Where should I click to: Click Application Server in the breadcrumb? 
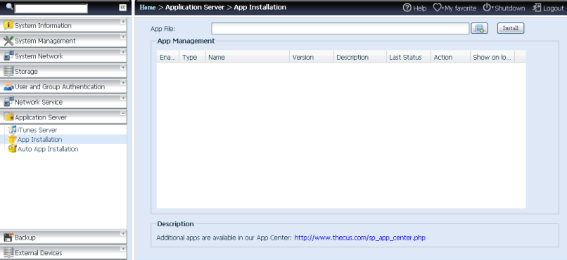point(195,7)
